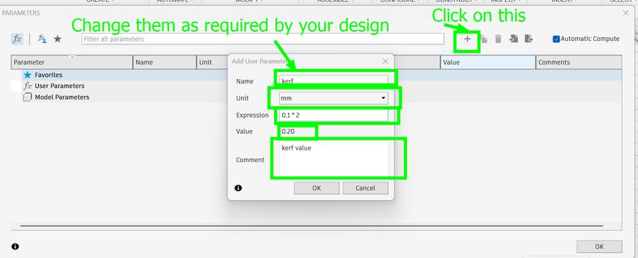Screen dimensions: 638x258
Task: Click the Unit column header
Action: 212,62
